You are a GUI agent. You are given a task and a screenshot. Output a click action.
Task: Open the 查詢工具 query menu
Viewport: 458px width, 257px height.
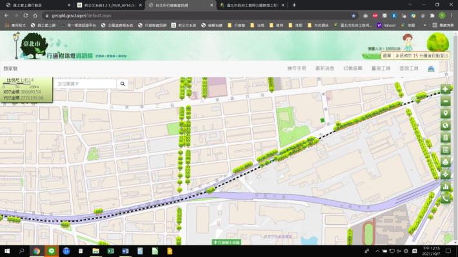pos(408,68)
